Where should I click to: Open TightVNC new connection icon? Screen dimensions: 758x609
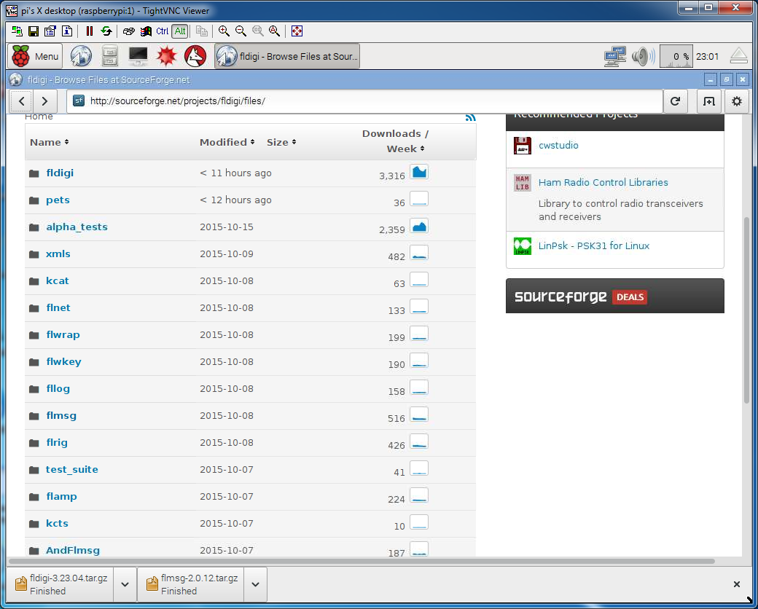pyautogui.click(x=17, y=31)
